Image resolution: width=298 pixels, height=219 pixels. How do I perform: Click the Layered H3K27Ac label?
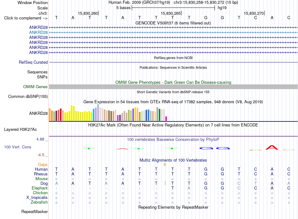tap(20, 130)
